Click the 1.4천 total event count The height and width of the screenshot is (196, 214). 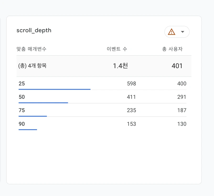click(120, 66)
